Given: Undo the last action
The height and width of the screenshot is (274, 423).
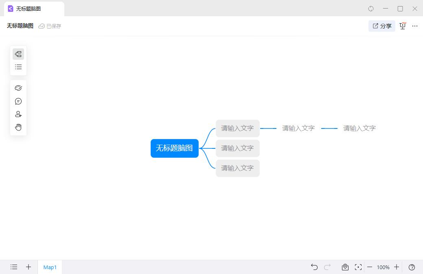Looking at the screenshot, I should 314,267.
